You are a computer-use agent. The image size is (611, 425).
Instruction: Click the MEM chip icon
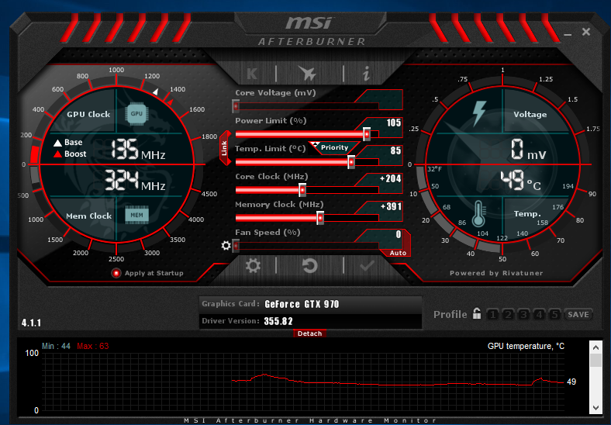(x=136, y=216)
